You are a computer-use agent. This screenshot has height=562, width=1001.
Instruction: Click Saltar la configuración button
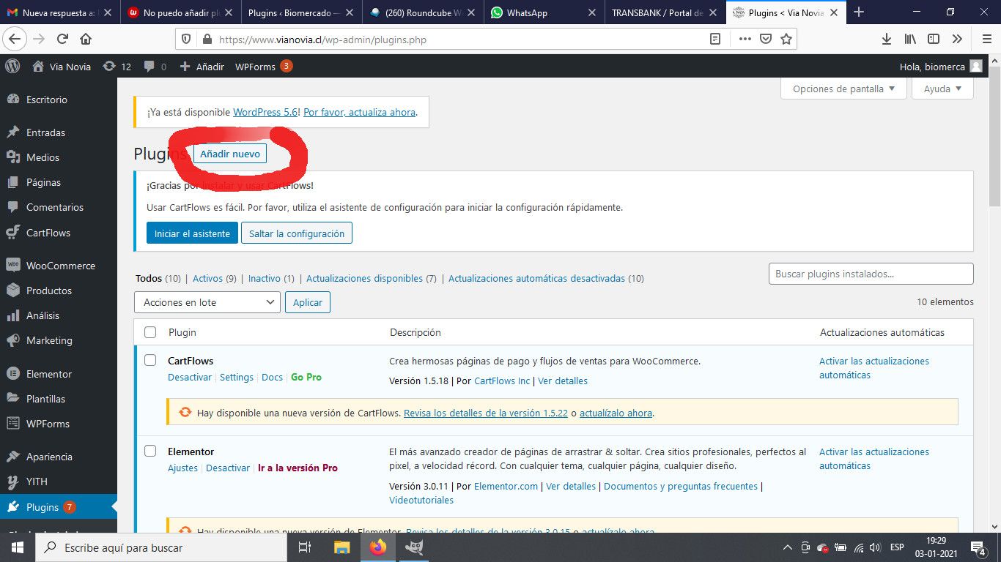(297, 233)
